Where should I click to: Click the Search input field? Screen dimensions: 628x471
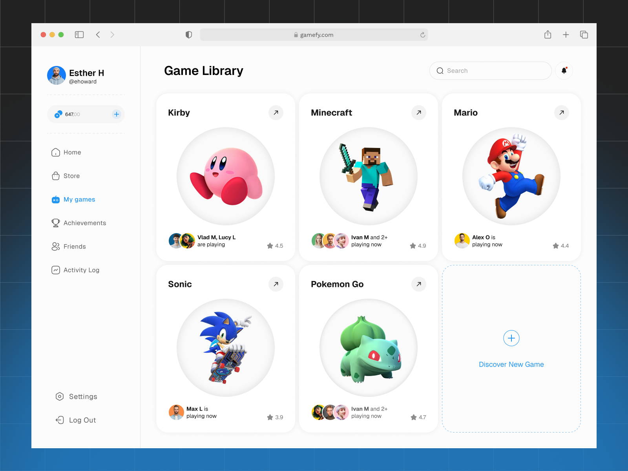(490, 71)
